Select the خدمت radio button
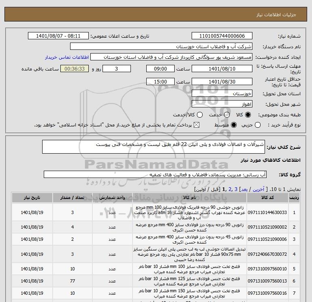This screenshot has width=312, height=302. pos(227,115)
